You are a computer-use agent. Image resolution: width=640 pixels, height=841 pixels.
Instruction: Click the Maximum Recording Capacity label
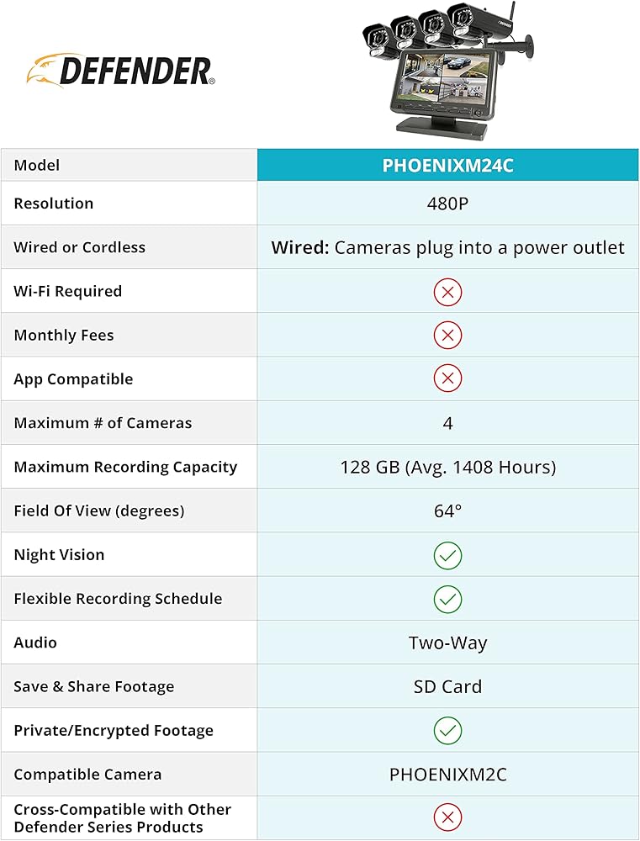(125, 468)
